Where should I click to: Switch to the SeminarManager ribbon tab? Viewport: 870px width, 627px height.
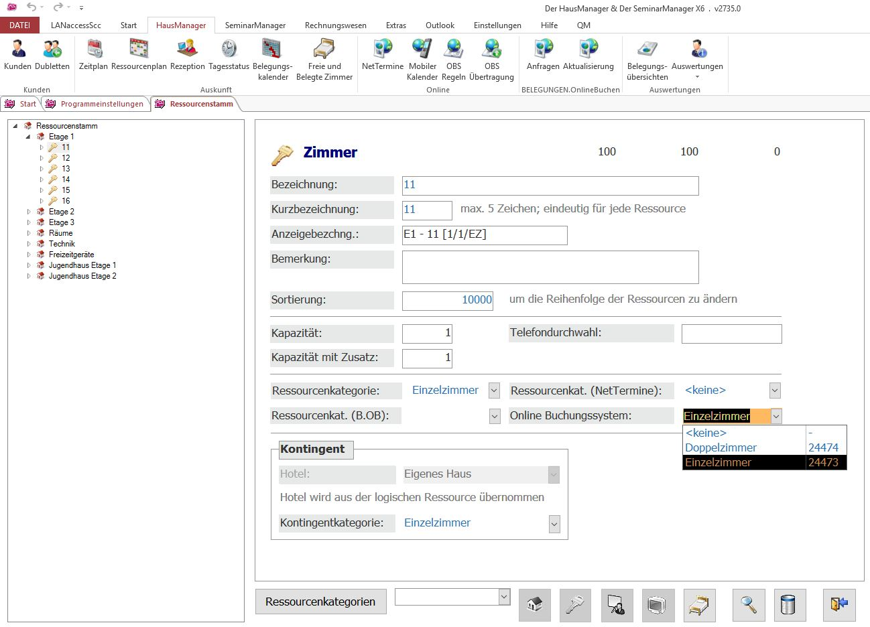coord(255,25)
